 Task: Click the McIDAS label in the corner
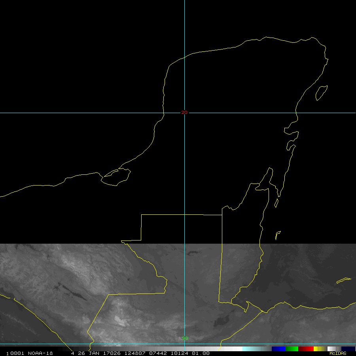[x=337, y=353]
